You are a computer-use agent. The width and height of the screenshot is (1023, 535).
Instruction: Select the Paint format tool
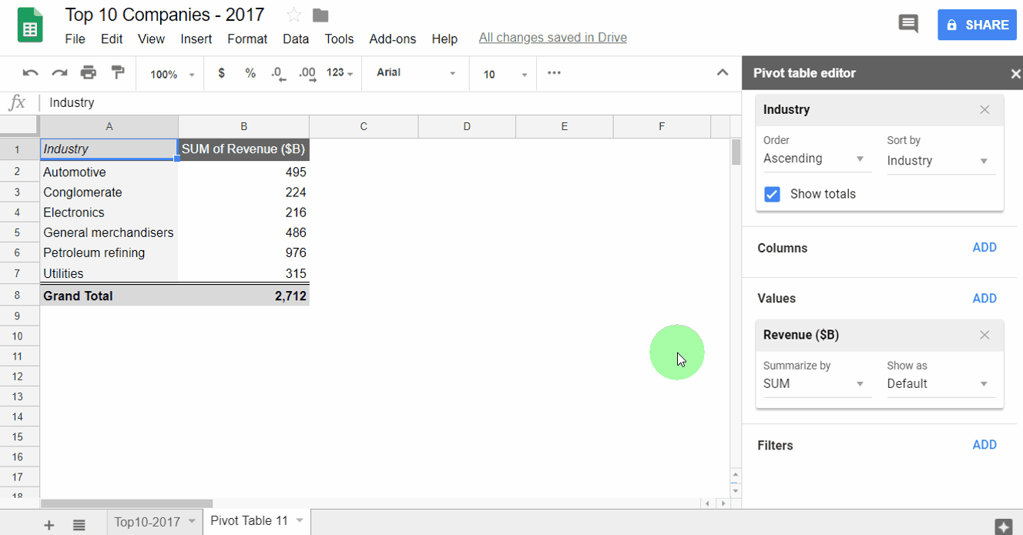(118, 73)
